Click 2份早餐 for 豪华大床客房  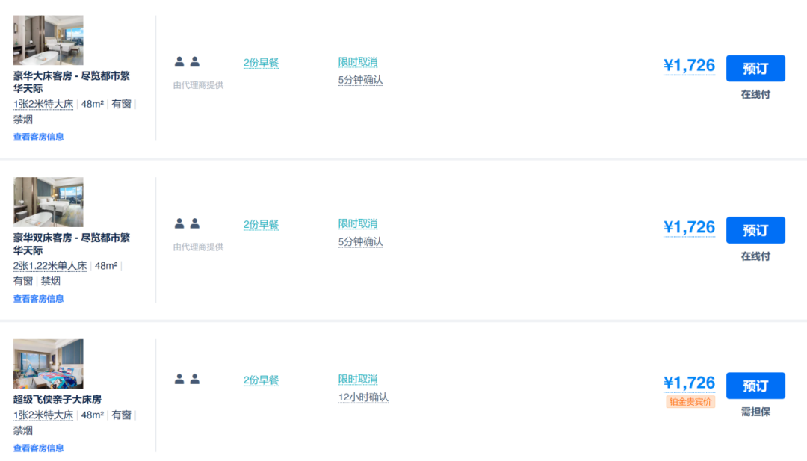click(261, 63)
